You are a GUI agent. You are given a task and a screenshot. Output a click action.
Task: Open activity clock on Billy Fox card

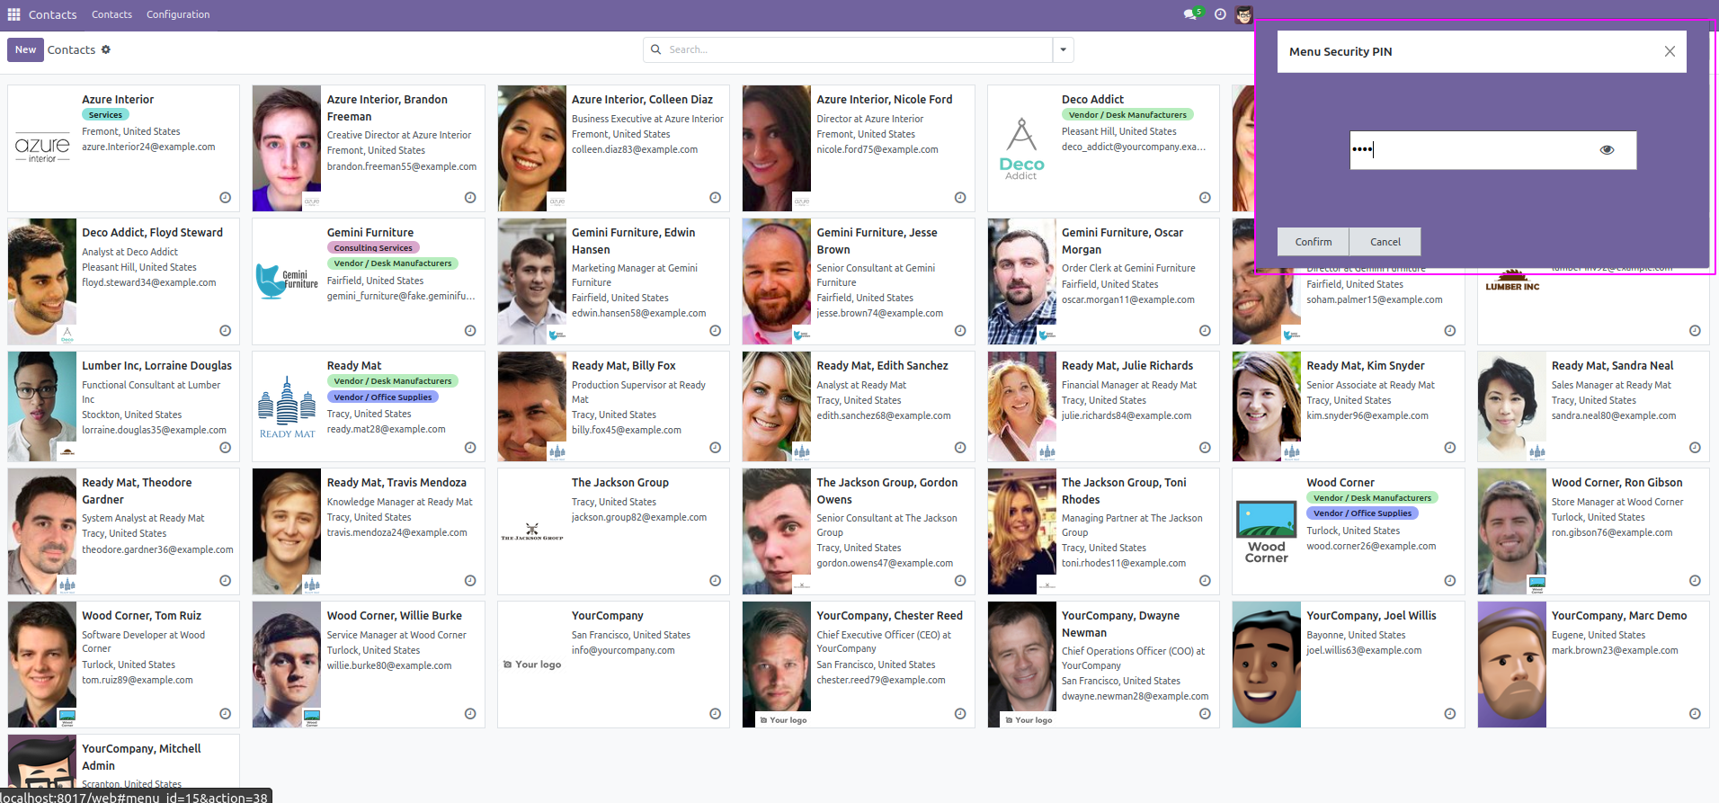tap(715, 448)
